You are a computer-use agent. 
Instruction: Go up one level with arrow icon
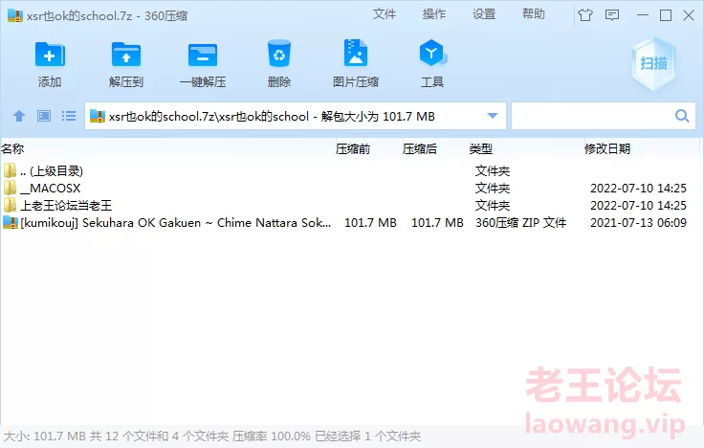tap(19, 116)
